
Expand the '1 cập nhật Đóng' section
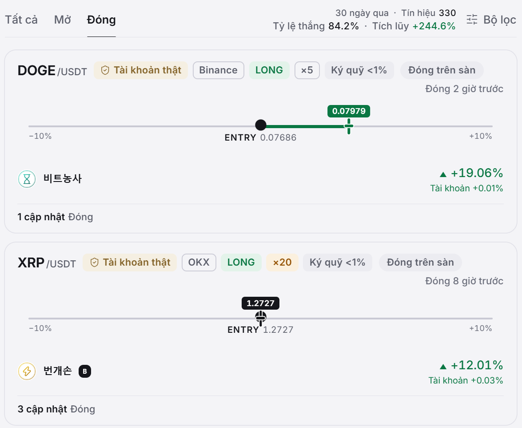click(55, 217)
